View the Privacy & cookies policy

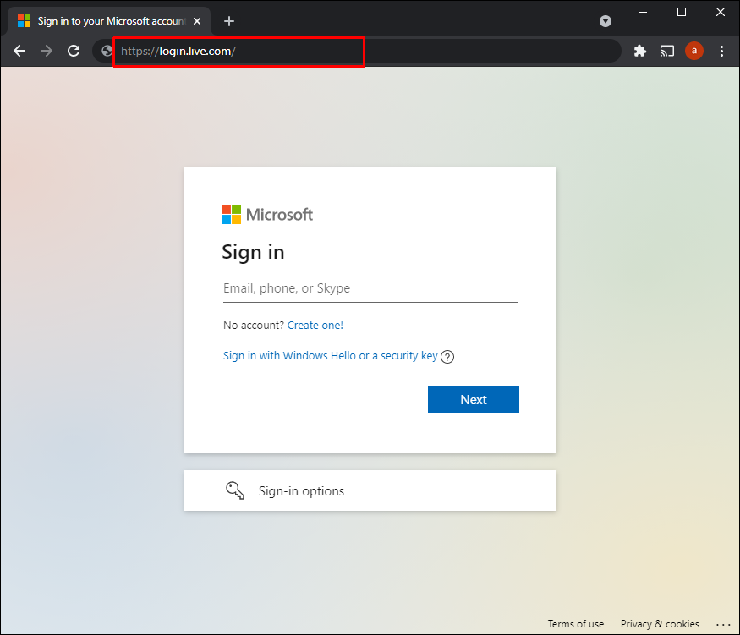(x=661, y=624)
